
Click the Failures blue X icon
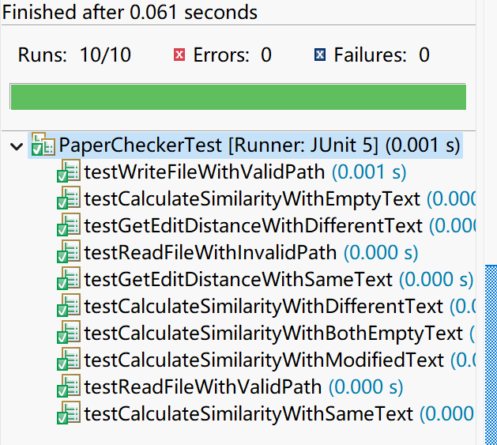[x=320, y=55]
